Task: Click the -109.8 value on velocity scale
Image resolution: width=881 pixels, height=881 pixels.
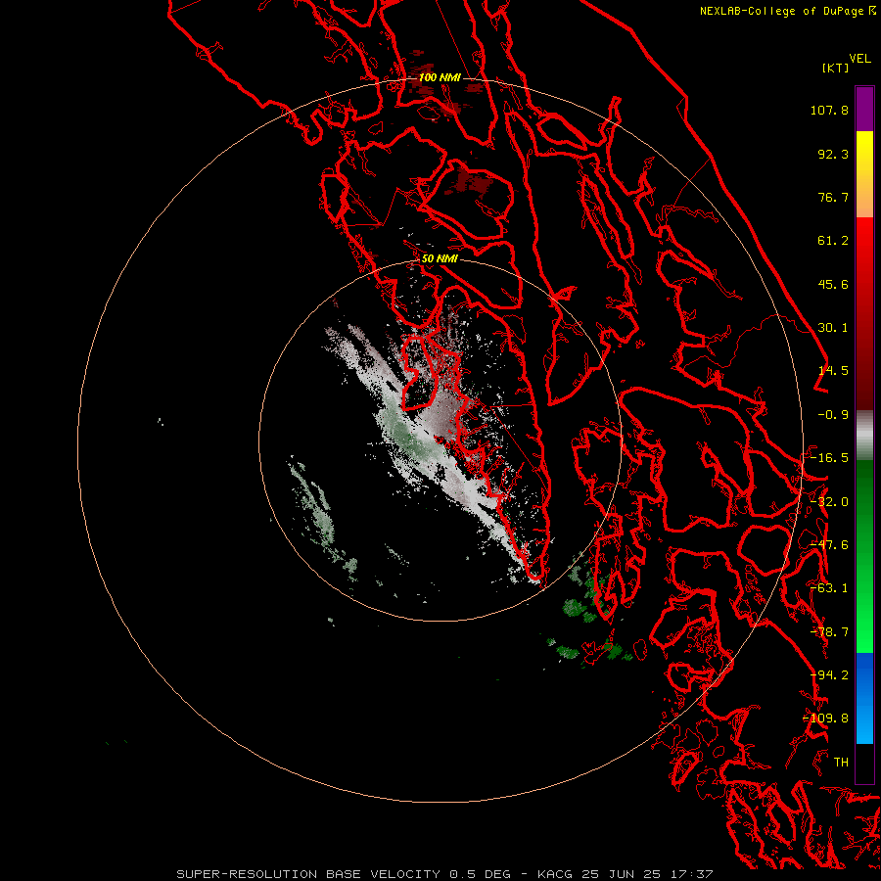Action: pyautogui.click(x=825, y=719)
